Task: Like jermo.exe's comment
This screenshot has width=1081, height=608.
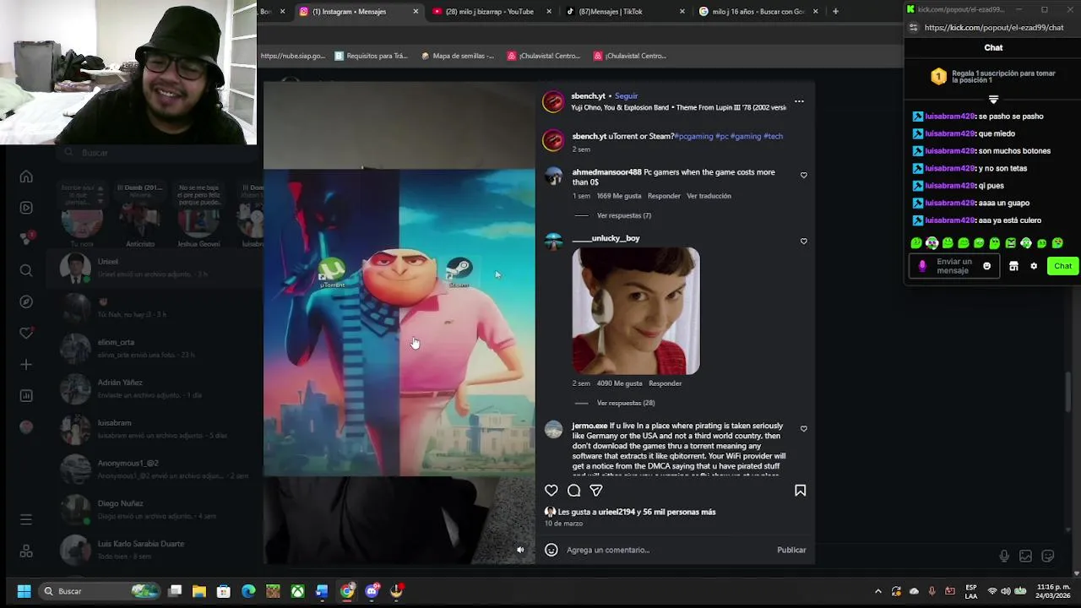Action: coord(803,429)
